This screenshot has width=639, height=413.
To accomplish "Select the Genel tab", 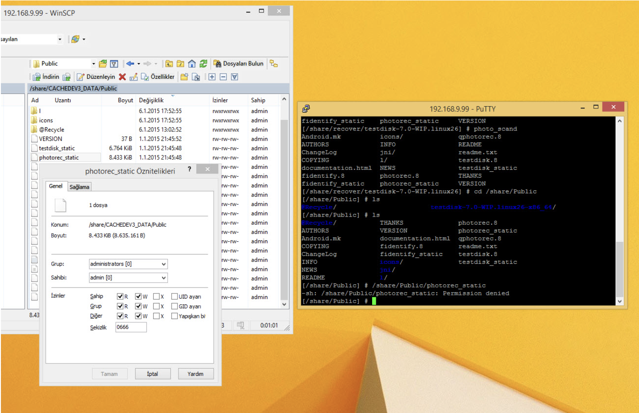I will pos(56,186).
